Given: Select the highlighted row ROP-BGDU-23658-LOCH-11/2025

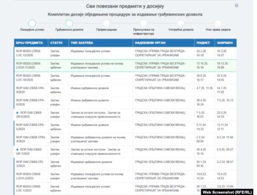Looking at the screenshot, I should 28,65.
